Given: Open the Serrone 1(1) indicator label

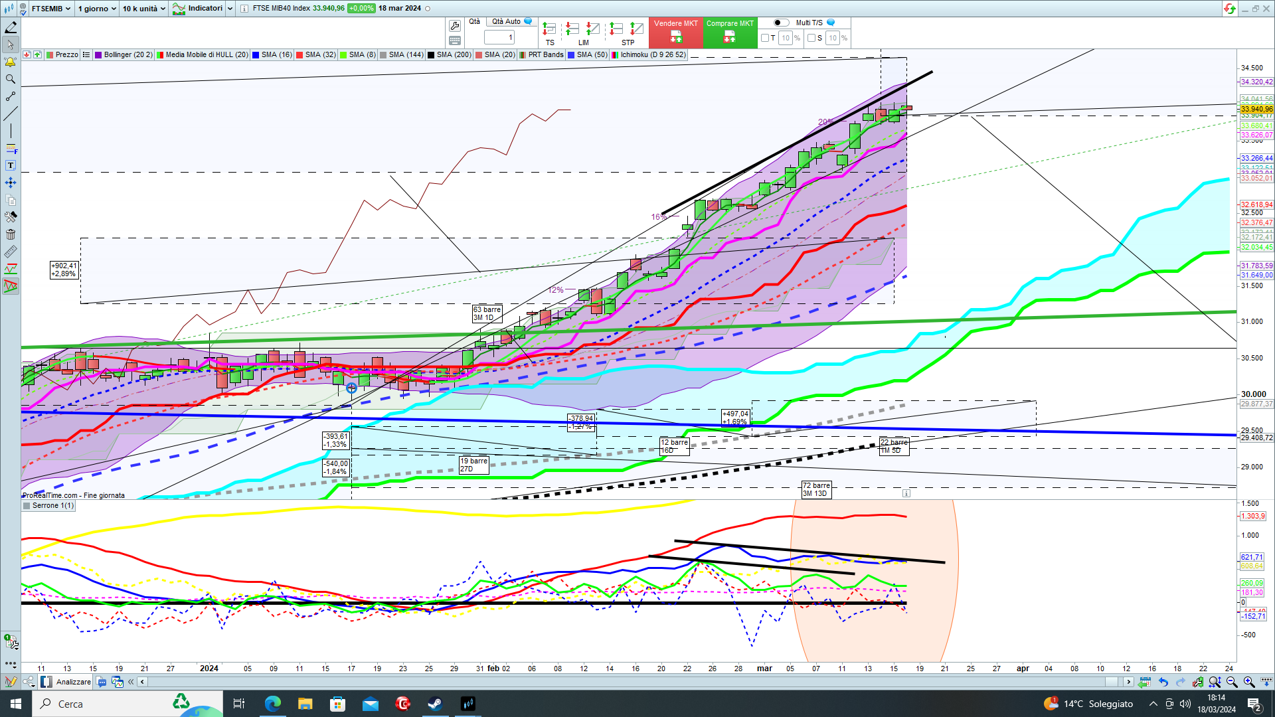Looking at the screenshot, I should tap(48, 505).
